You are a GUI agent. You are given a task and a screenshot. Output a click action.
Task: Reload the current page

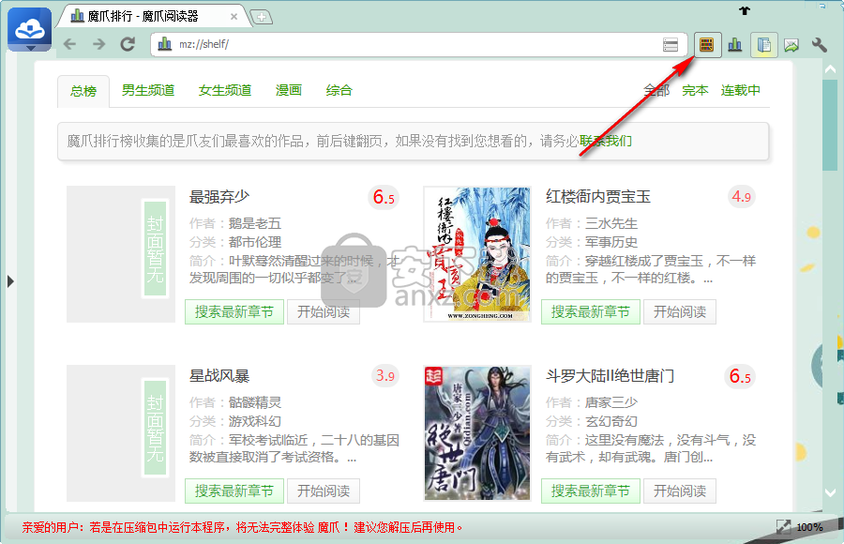(128, 44)
